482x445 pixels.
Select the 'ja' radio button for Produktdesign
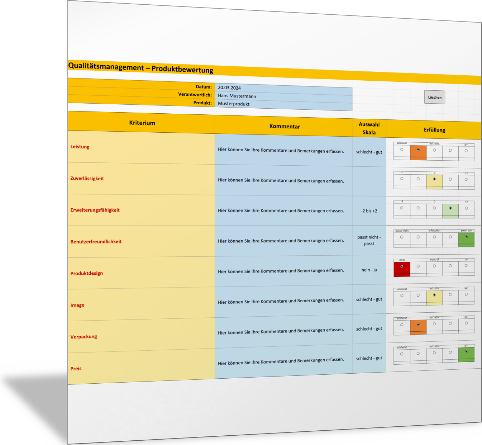coord(466,266)
